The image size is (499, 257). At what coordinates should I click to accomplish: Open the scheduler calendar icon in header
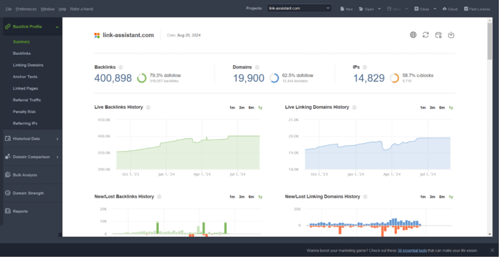(438, 35)
